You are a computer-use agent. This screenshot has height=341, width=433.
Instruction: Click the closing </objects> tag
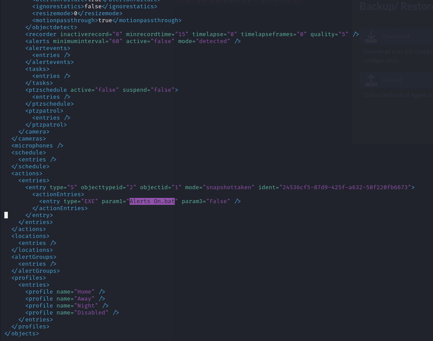[22, 333]
